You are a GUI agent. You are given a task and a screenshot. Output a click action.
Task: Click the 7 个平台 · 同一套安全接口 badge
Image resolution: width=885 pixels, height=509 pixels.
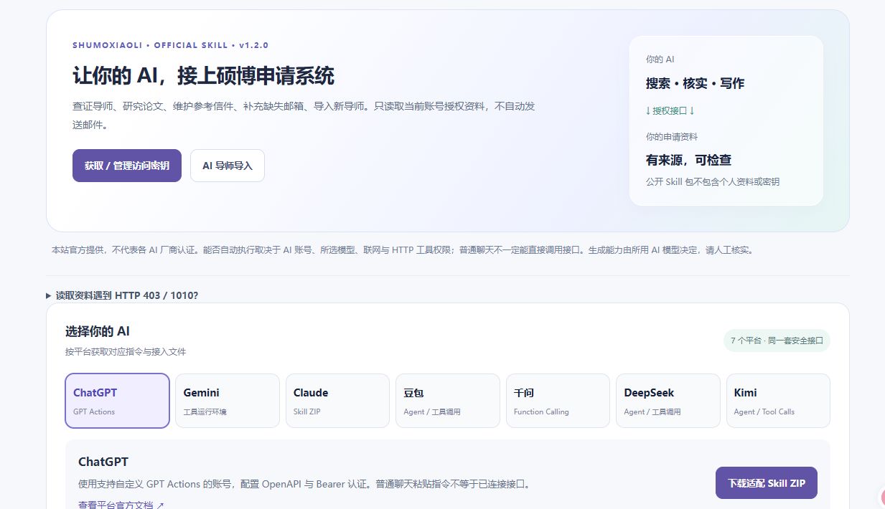pos(777,341)
